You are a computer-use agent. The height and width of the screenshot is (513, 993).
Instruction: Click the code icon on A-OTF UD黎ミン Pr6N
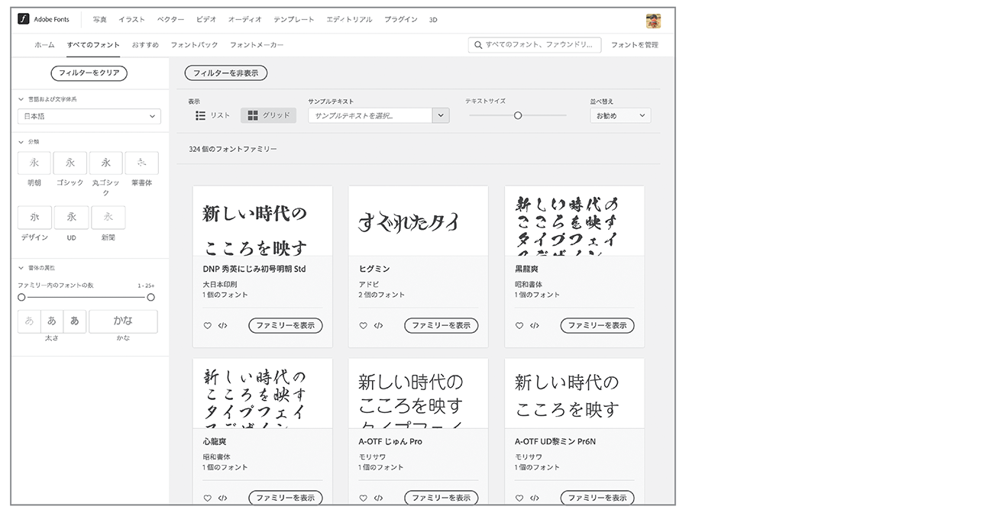click(535, 498)
